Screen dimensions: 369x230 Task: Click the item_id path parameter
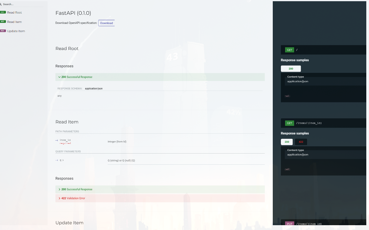pyautogui.click(x=65, y=140)
